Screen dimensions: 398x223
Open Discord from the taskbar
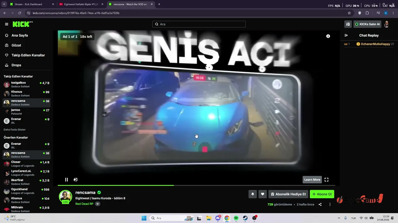[x=218, y=218]
